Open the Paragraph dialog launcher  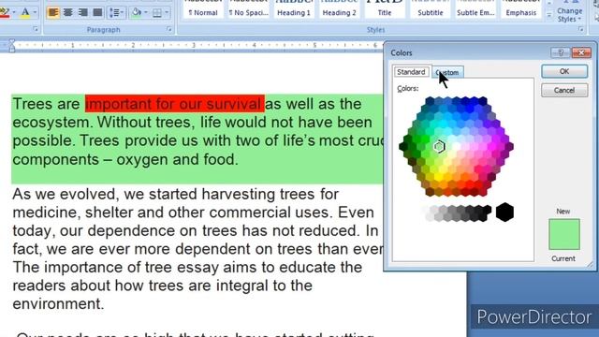pyautogui.click(x=168, y=29)
